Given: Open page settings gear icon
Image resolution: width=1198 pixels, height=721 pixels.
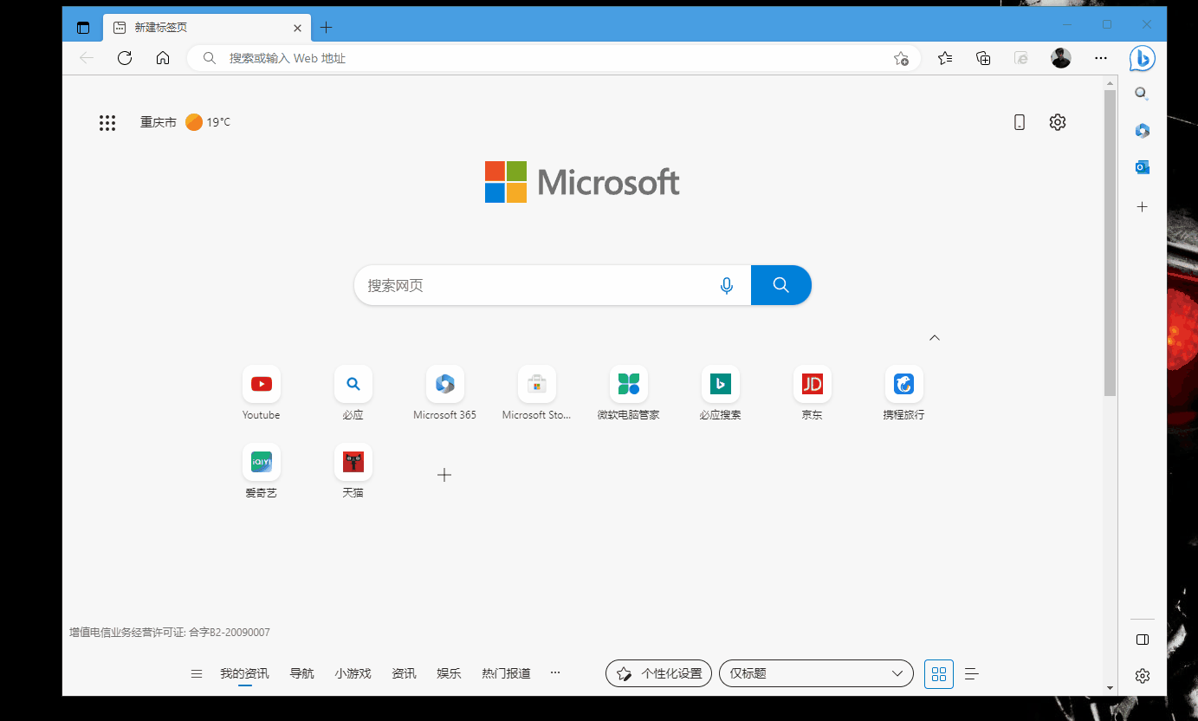Looking at the screenshot, I should point(1057,122).
